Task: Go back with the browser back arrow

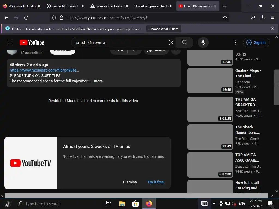Action: tap(7, 18)
